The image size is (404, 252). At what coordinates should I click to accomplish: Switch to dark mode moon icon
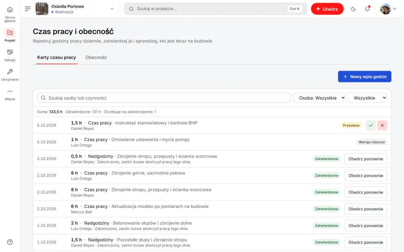(x=353, y=9)
